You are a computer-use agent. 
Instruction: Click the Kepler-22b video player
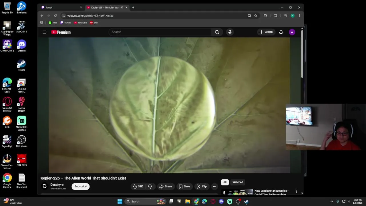point(169,105)
